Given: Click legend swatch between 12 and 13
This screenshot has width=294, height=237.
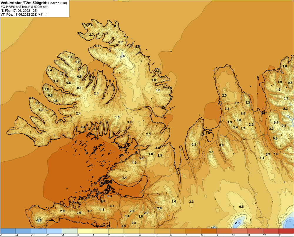Looking at the screenshot, I should click(270, 231).
